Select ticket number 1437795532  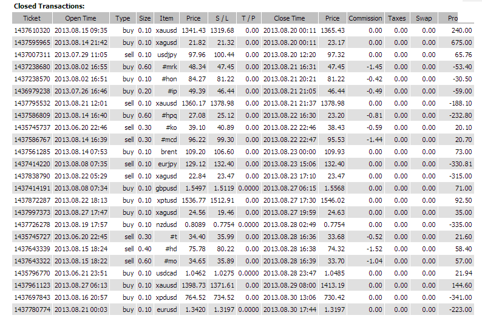pos(32,103)
